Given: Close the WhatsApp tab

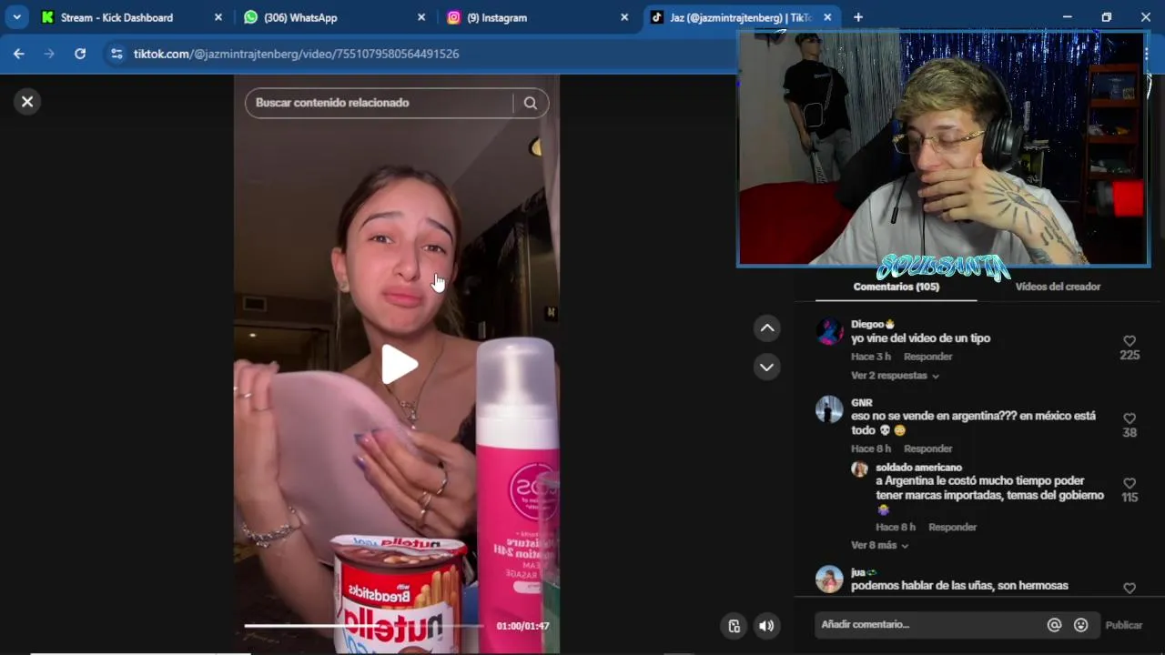Looking at the screenshot, I should pyautogui.click(x=421, y=17).
